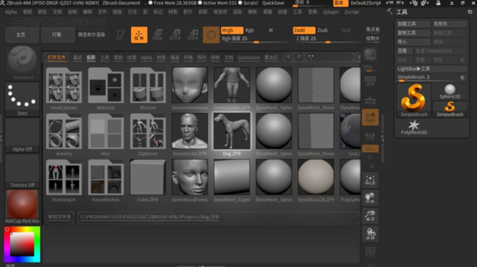This screenshot has width=477, height=267.
Task: Click the Zoom3D canvas icon
Action: pyautogui.click(x=370, y=216)
